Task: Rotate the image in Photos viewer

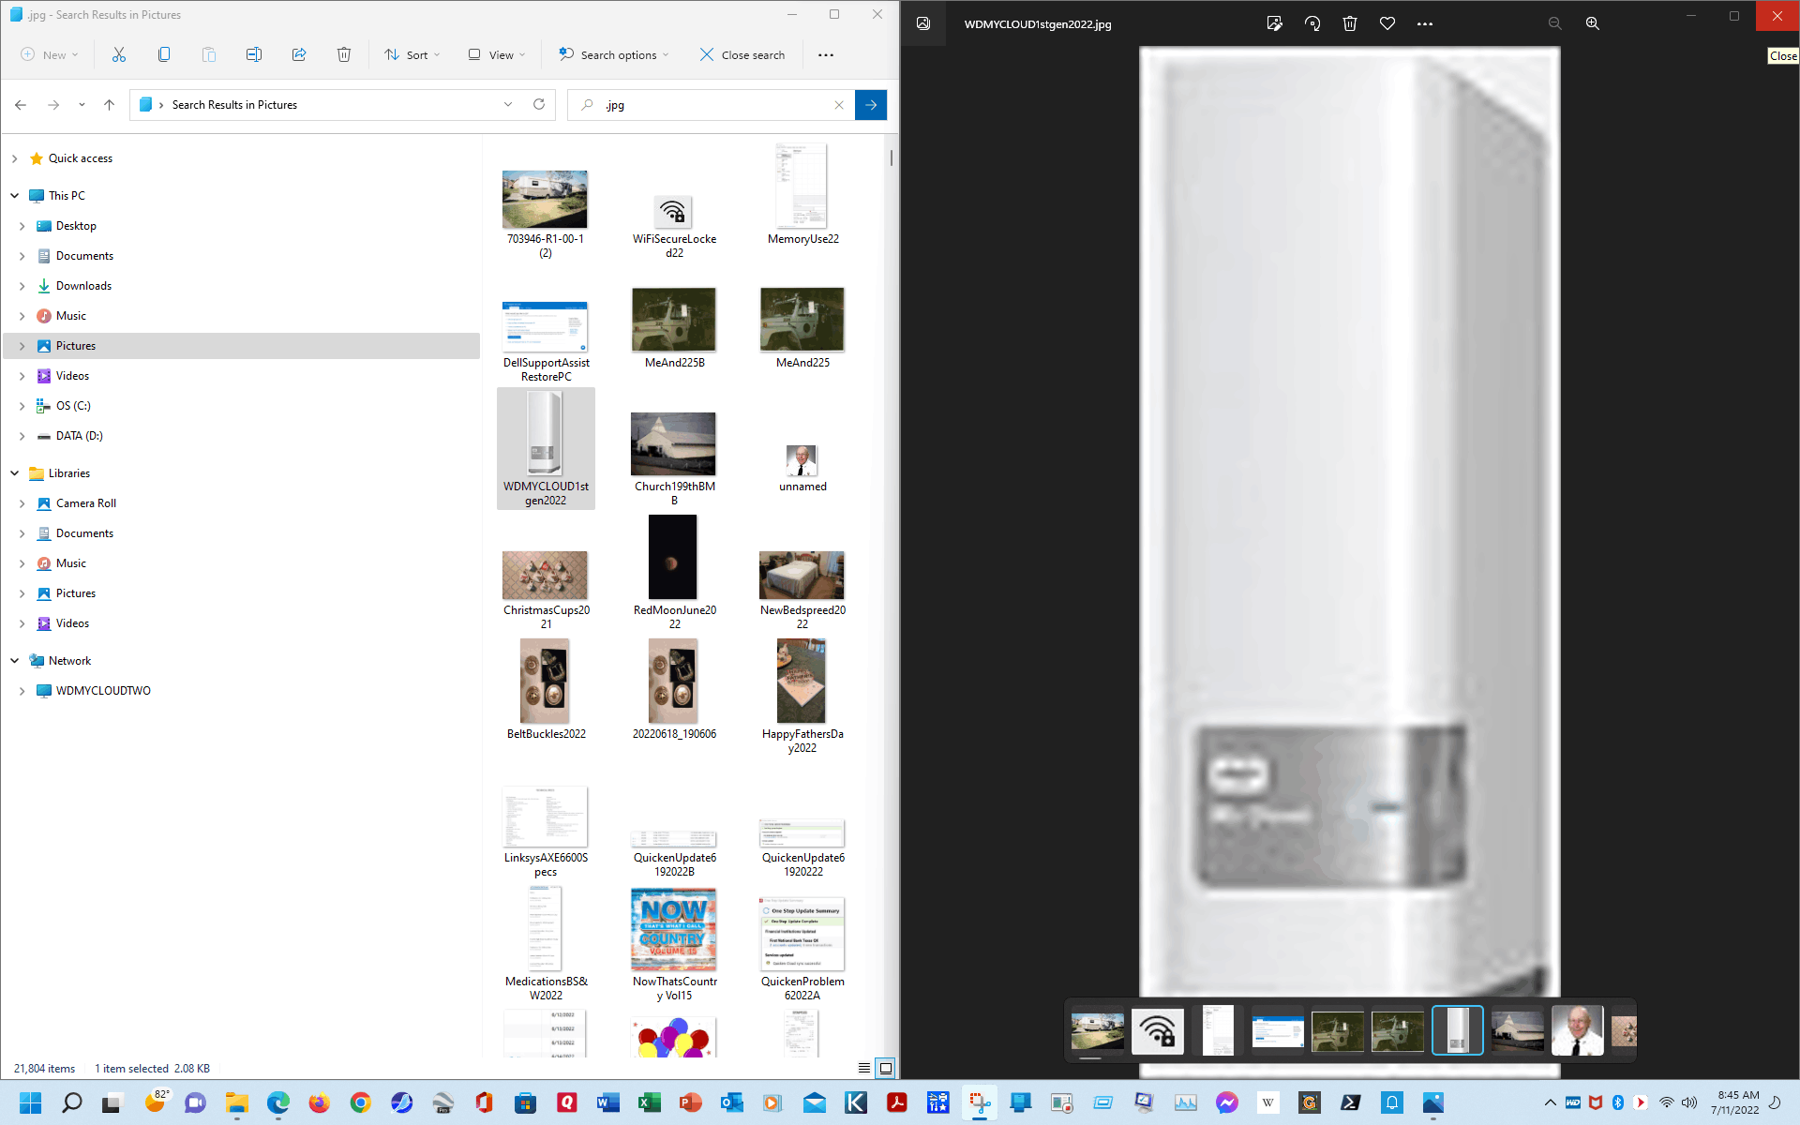Action: (x=1312, y=23)
